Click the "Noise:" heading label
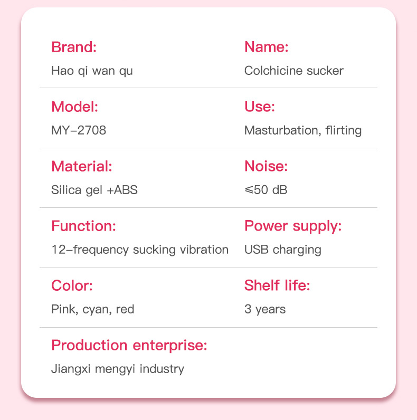Viewport: 417px width, 420px height. 266,166
